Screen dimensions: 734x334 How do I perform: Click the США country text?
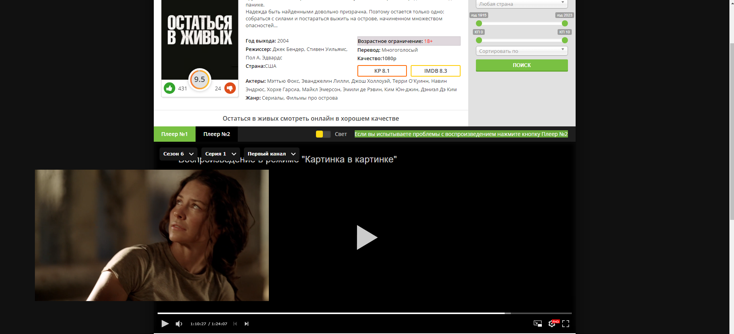[x=271, y=66]
